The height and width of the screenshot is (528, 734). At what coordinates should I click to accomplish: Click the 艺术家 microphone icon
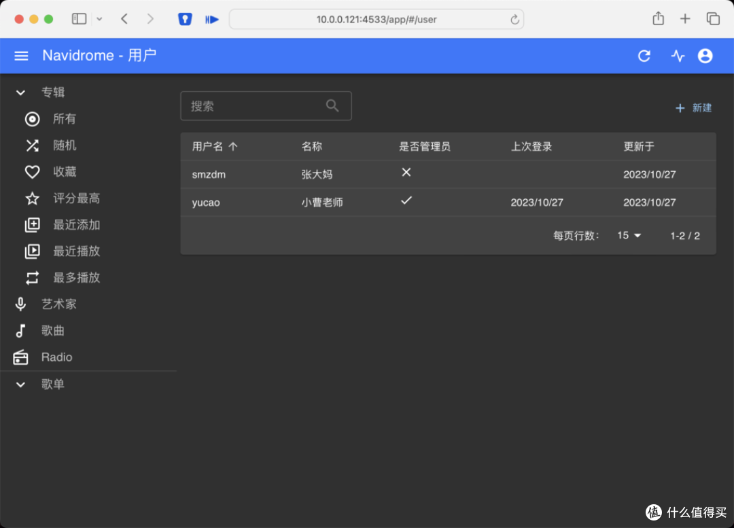pos(20,304)
